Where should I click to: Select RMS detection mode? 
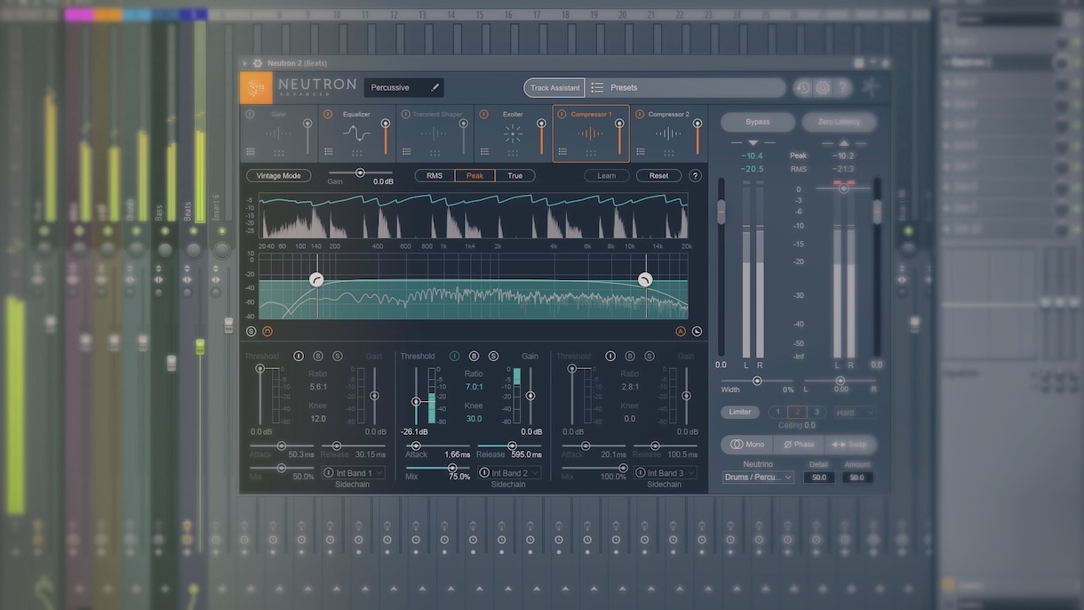coord(434,176)
